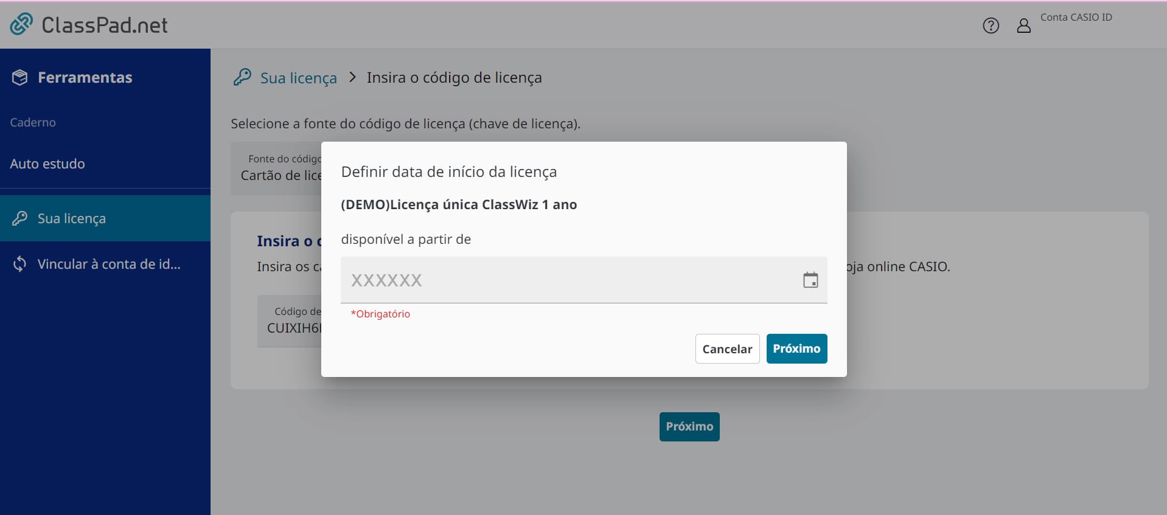1167x515 pixels.
Task: Click the (DEMO)Licença única ClassWiz 1 ano text
Action: (459, 204)
